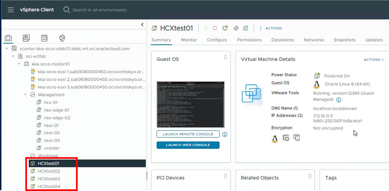Switch to VMs and Templates inventory view
The image size is (389, 191).
pyautogui.click(x=26, y=38)
